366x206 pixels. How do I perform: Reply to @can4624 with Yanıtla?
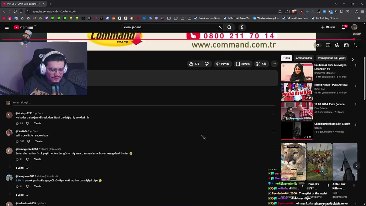point(39,141)
